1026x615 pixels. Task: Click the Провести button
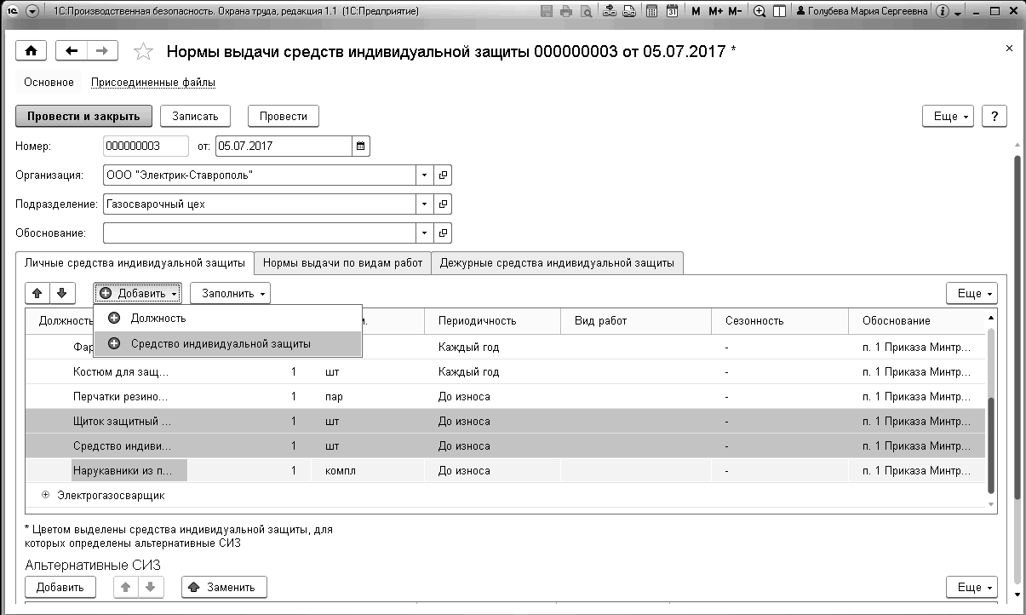pos(284,116)
